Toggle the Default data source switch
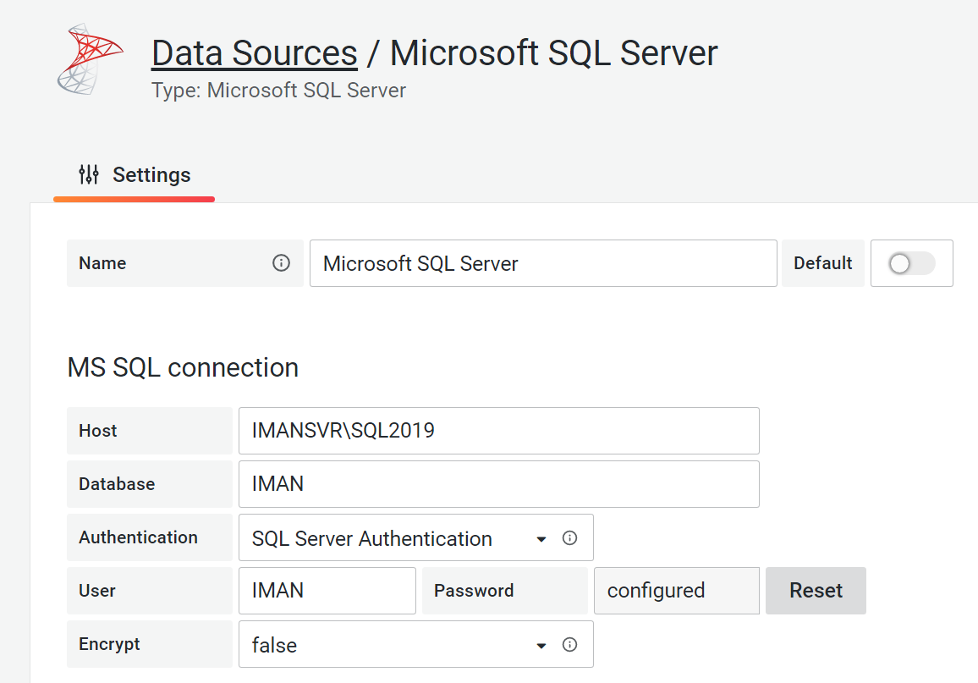Viewport: 978px width, 683px height. click(910, 263)
